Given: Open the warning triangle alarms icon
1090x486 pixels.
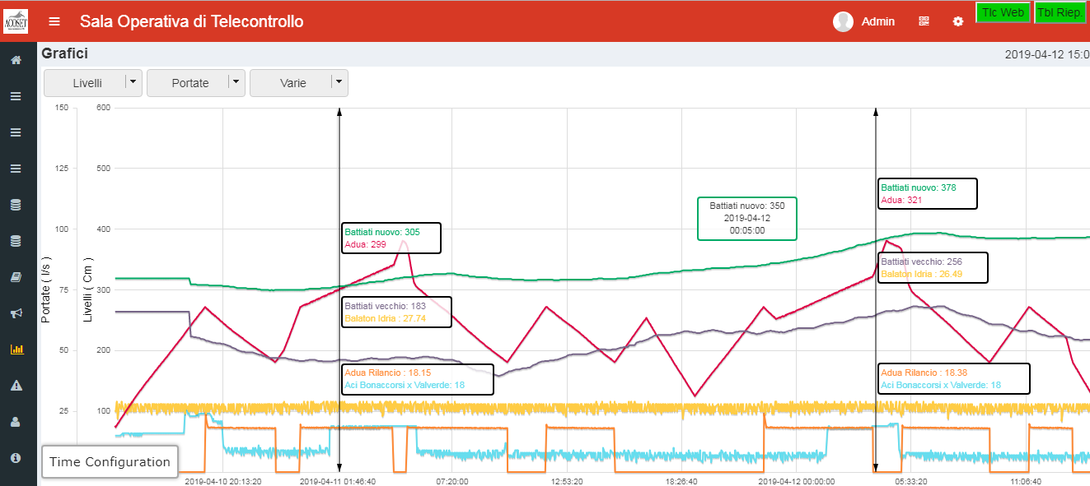Looking at the screenshot, I should [16, 386].
